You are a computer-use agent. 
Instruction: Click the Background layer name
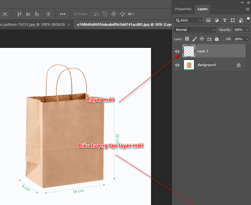(x=206, y=65)
